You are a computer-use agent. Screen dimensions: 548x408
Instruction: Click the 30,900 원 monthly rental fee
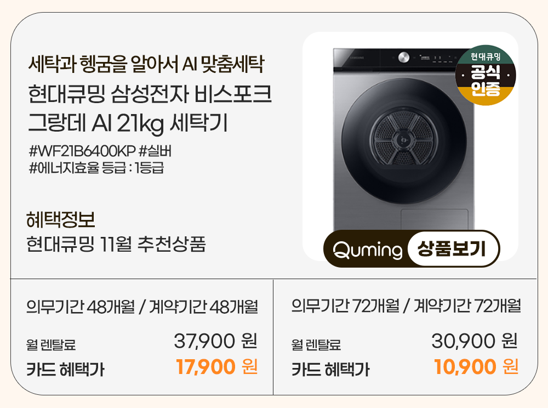(474, 341)
